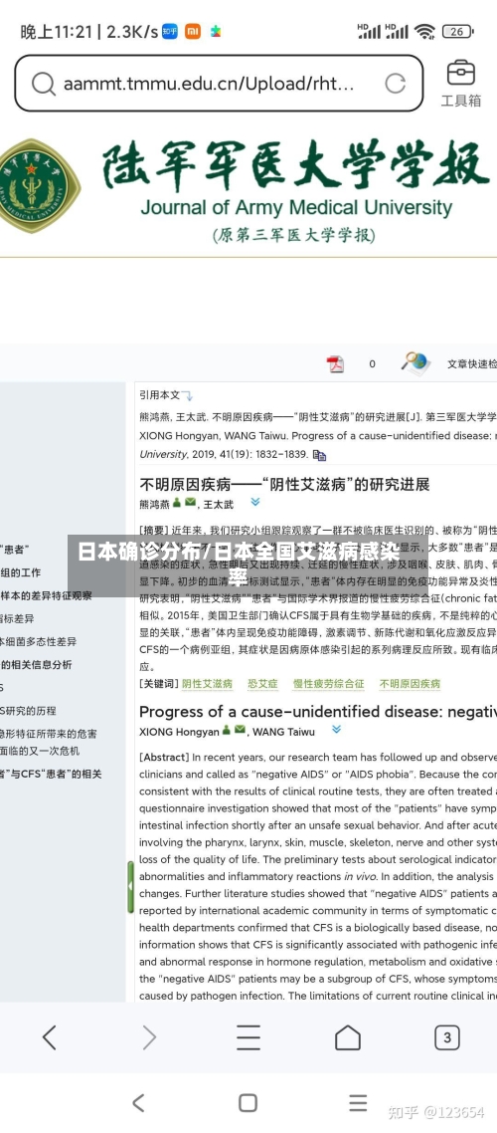Open sidebar entry 形特征所带来的危害
This screenshot has width=497, height=1133.
tap(49, 734)
